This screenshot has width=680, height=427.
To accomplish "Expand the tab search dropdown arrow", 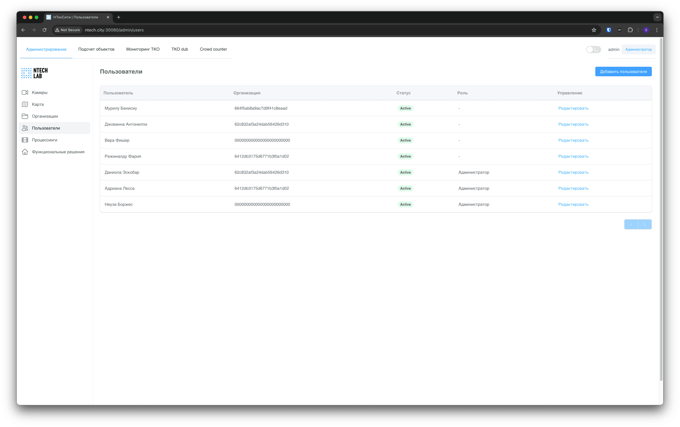I will pos(657,17).
